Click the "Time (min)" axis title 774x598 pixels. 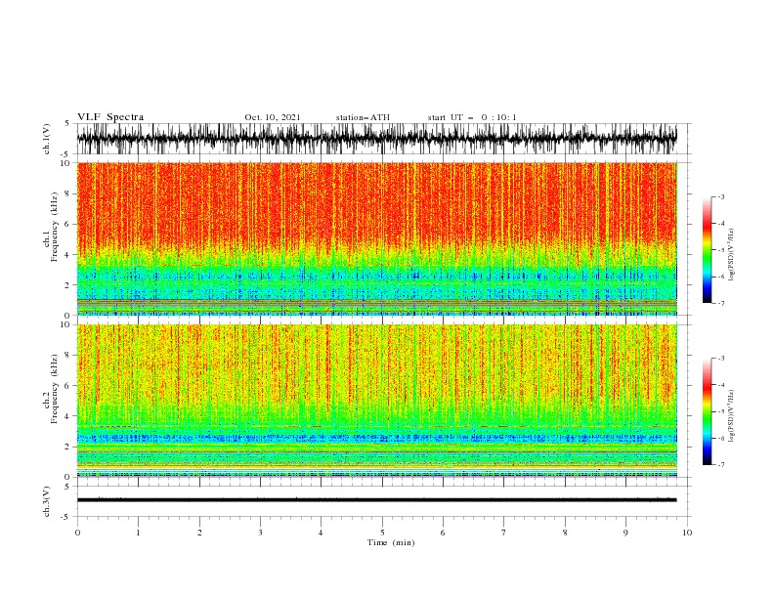pos(391,542)
